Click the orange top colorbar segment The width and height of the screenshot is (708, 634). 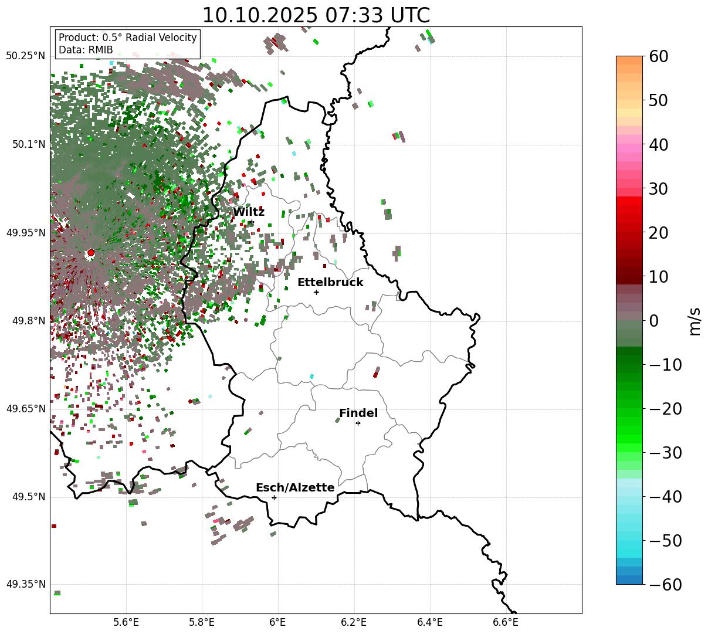click(629, 60)
